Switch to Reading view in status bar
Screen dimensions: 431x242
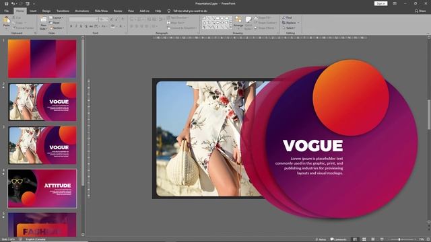click(x=372, y=239)
